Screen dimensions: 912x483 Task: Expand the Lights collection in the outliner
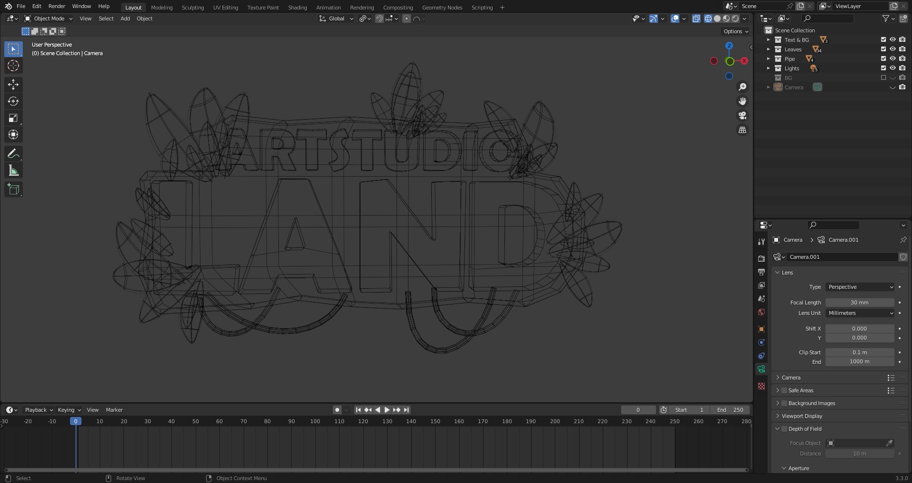[x=769, y=68]
